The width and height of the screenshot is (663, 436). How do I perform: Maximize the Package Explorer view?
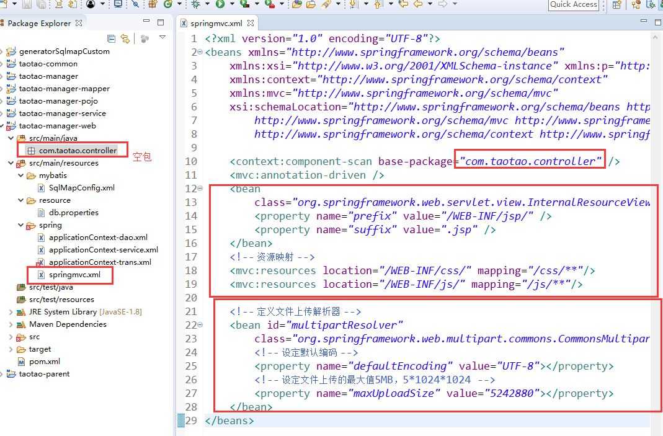tap(161, 22)
